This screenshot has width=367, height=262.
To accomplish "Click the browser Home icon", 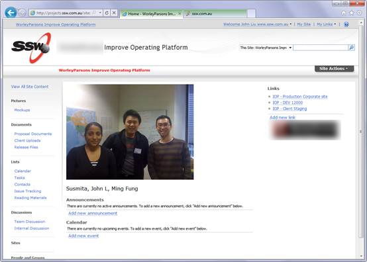I will pyautogui.click(x=344, y=13).
